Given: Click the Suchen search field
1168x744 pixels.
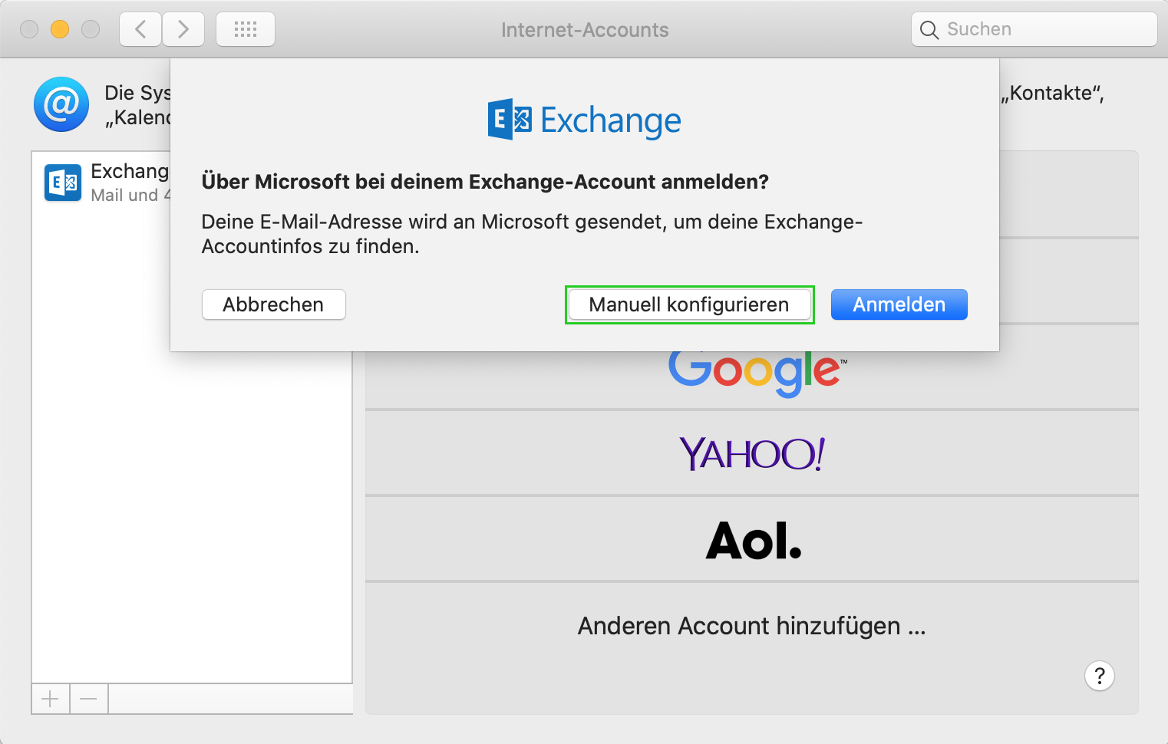Looking at the screenshot, I should 1034,29.
